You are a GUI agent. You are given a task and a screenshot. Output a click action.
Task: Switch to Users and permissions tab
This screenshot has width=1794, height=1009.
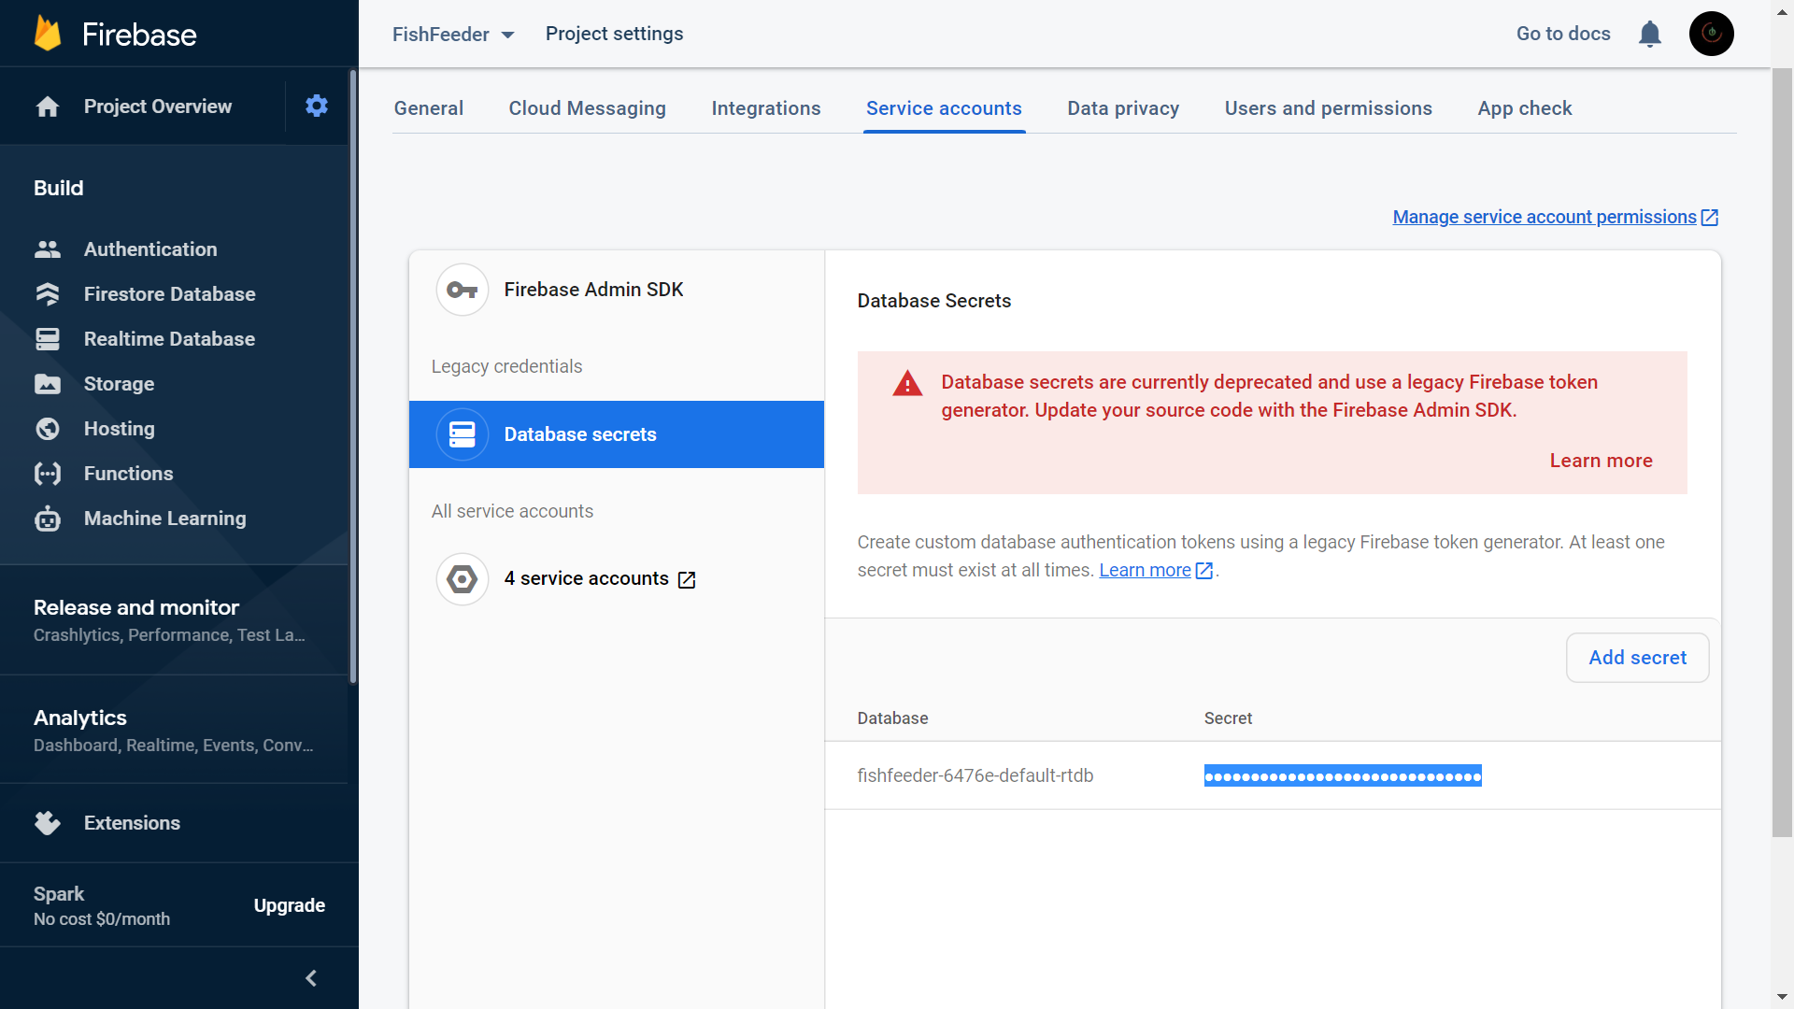(x=1328, y=108)
